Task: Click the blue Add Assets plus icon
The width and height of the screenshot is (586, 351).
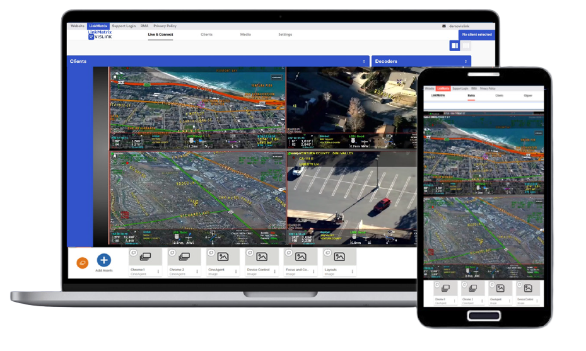Action: click(103, 260)
